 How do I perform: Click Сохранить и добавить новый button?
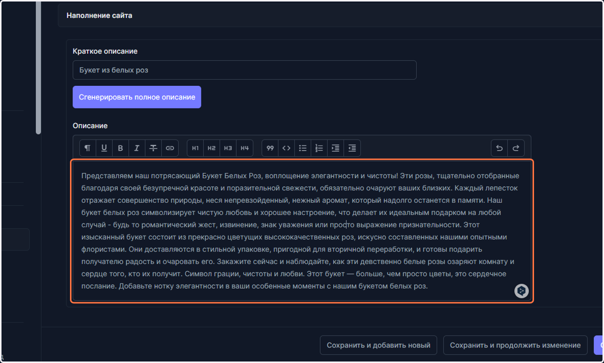point(379,345)
